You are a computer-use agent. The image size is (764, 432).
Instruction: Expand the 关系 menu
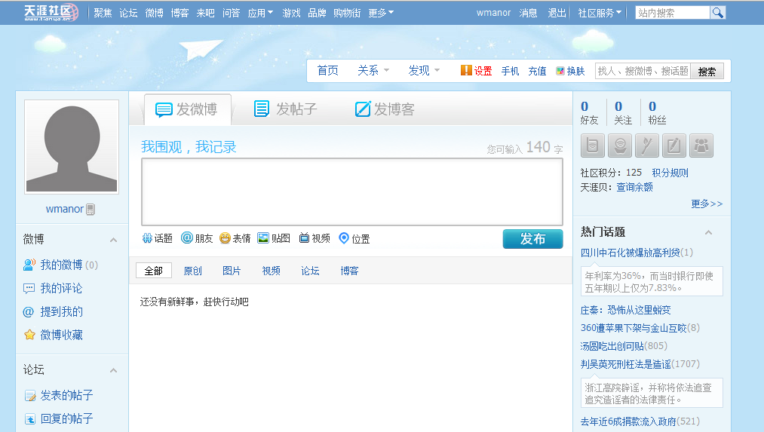373,71
